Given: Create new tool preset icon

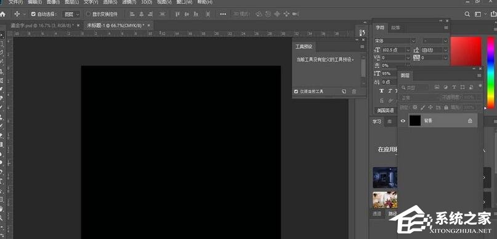Looking at the screenshot, I should (x=344, y=92).
